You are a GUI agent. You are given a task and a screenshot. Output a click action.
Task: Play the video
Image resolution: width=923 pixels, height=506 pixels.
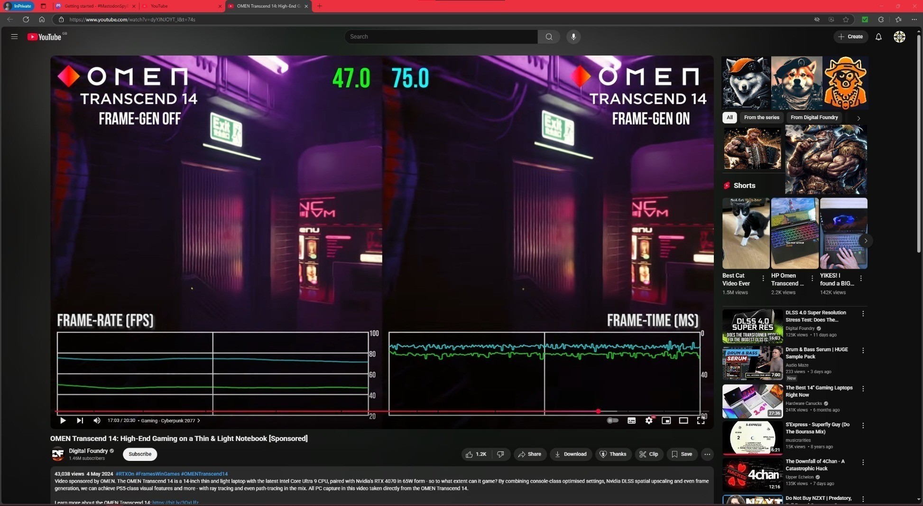click(x=63, y=421)
